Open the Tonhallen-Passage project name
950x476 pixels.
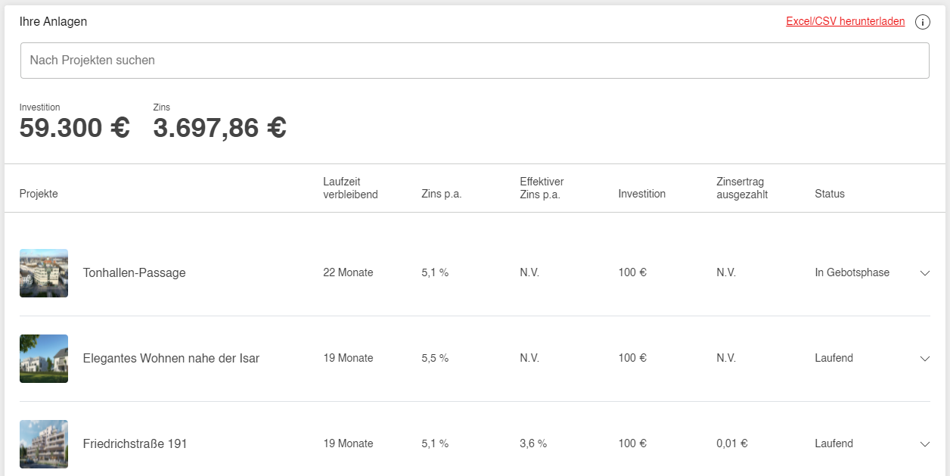134,273
